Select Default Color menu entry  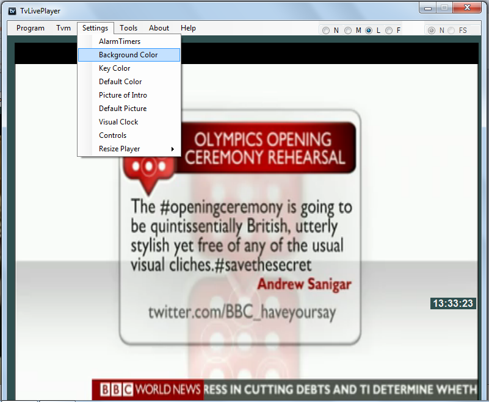120,82
